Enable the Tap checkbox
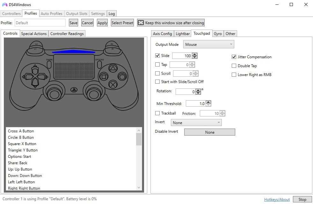 click(x=157, y=64)
